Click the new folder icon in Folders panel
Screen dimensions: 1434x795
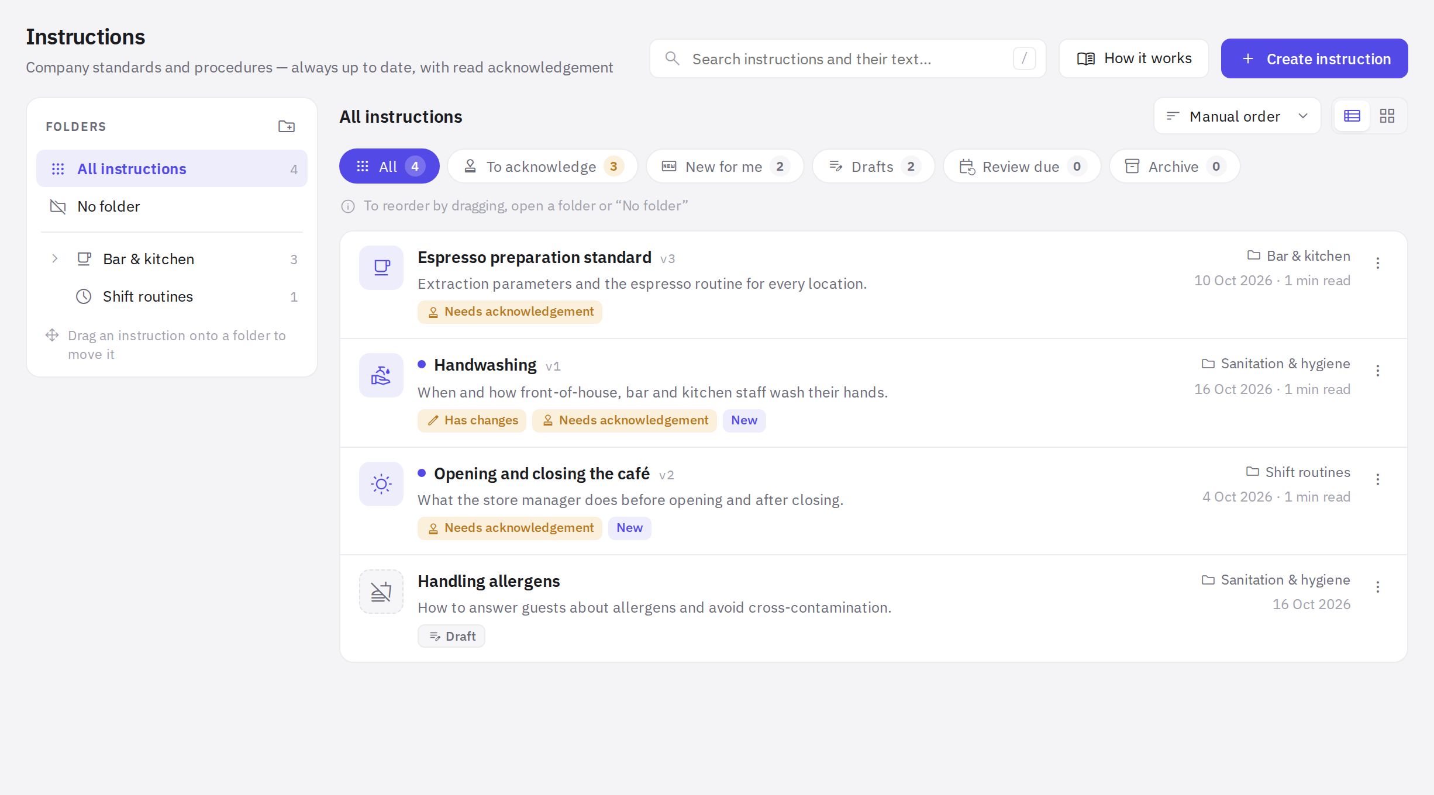tap(287, 126)
